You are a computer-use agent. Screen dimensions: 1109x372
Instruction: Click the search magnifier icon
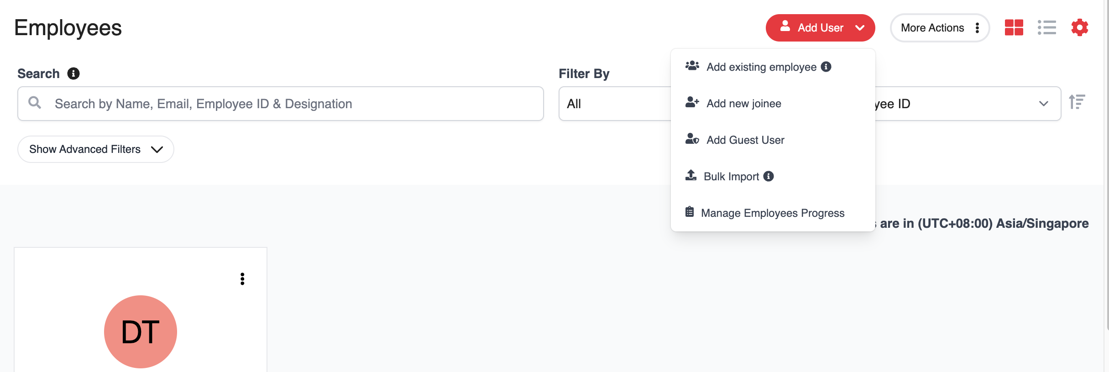35,103
